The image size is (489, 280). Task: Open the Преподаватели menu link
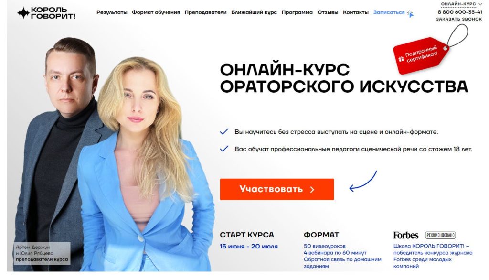coord(205,12)
